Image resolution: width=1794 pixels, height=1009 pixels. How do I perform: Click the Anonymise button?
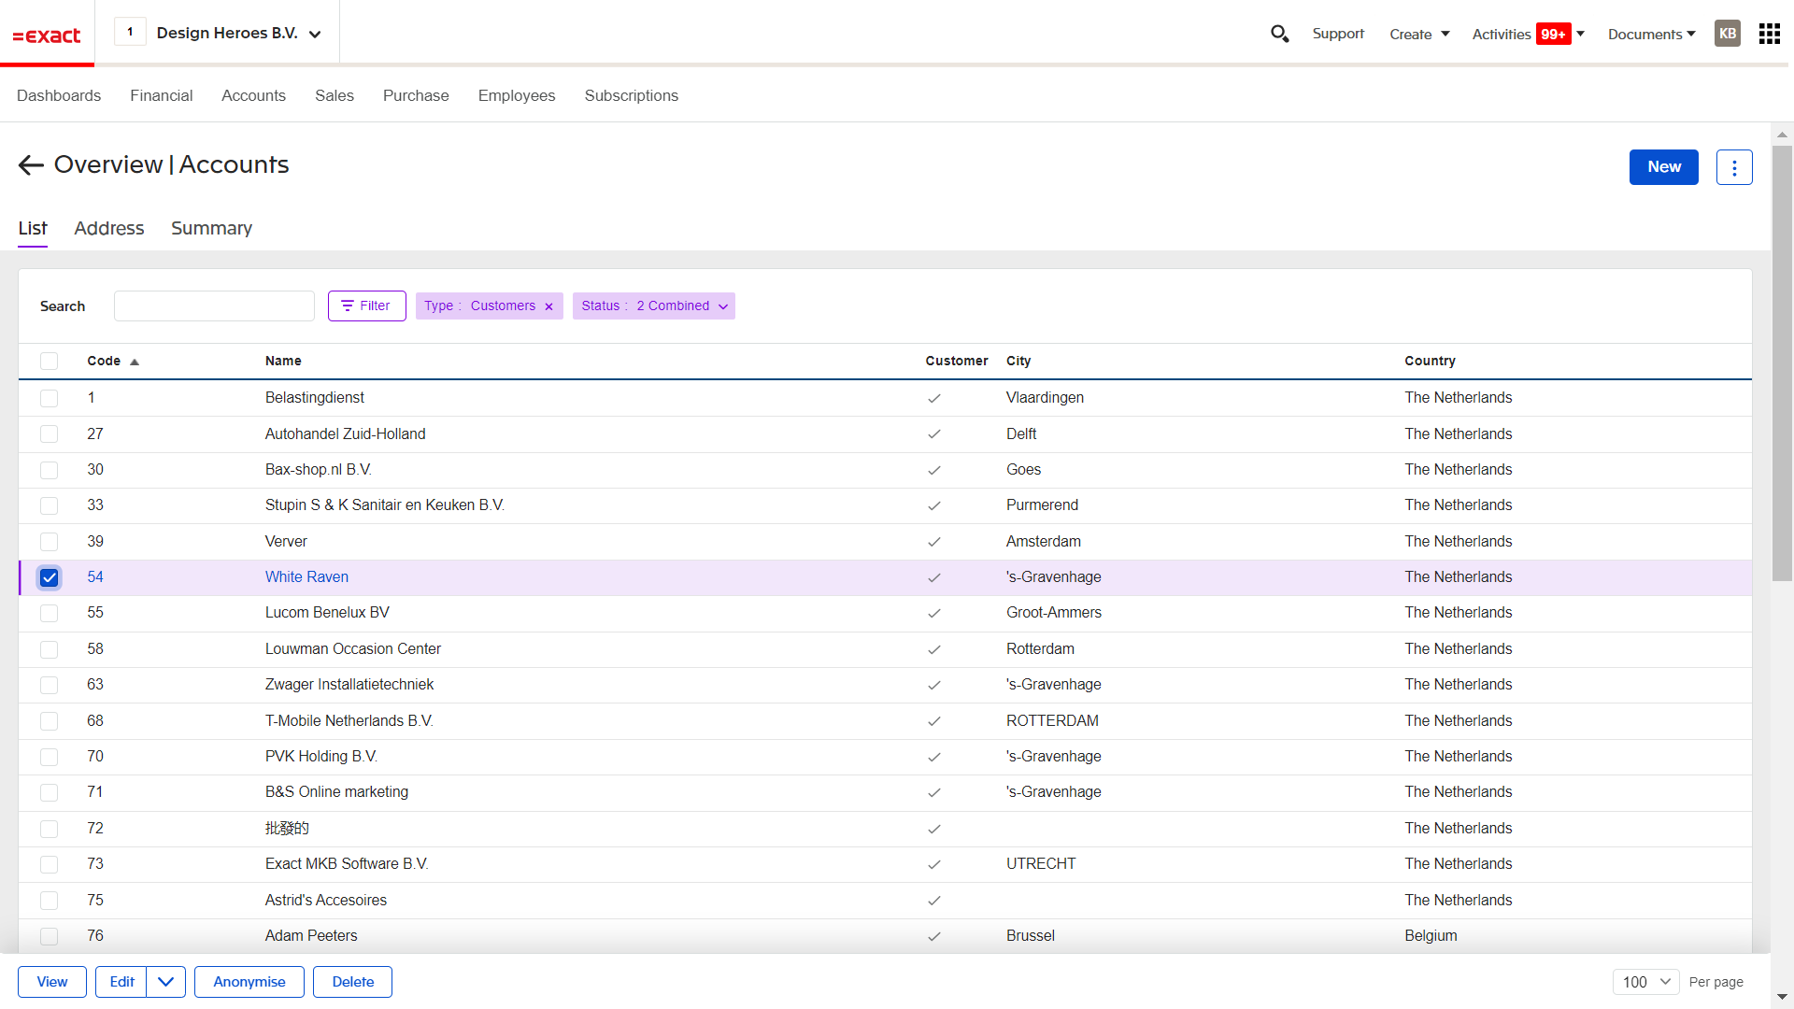(x=249, y=982)
